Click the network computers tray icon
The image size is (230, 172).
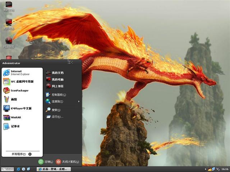click(213, 169)
